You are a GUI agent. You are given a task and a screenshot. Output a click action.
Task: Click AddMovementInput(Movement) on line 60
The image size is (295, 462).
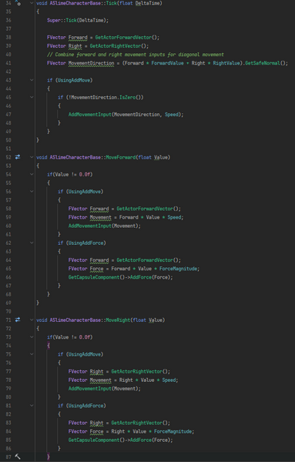pos(105,226)
